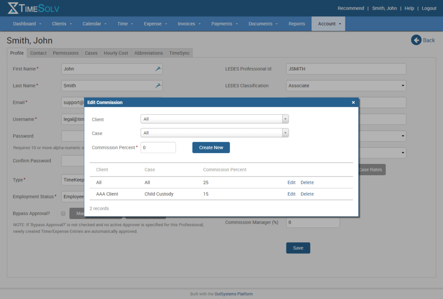Delete the All commission entry
The height and width of the screenshot is (299, 443).
click(x=307, y=182)
